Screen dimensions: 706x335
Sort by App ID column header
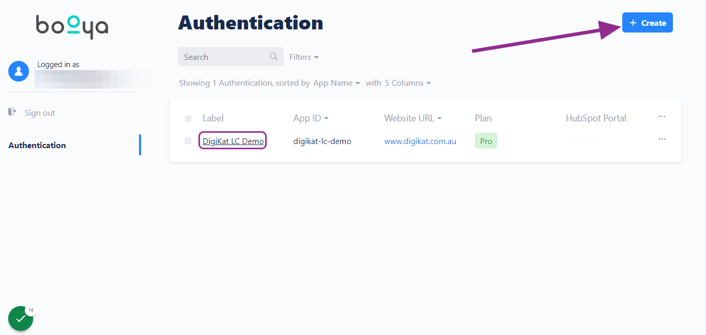point(311,118)
